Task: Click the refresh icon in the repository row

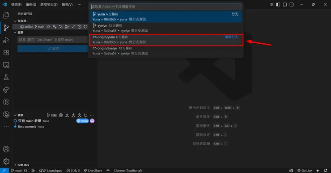Action: pyautogui.click(x=85, y=27)
